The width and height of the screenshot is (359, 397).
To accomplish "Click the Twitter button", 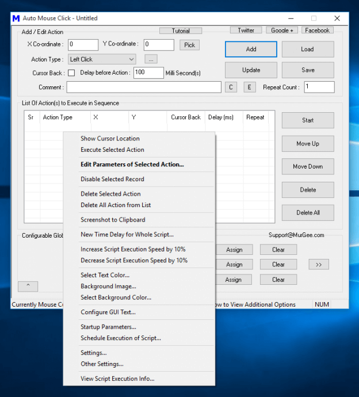I will tap(246, 30).
